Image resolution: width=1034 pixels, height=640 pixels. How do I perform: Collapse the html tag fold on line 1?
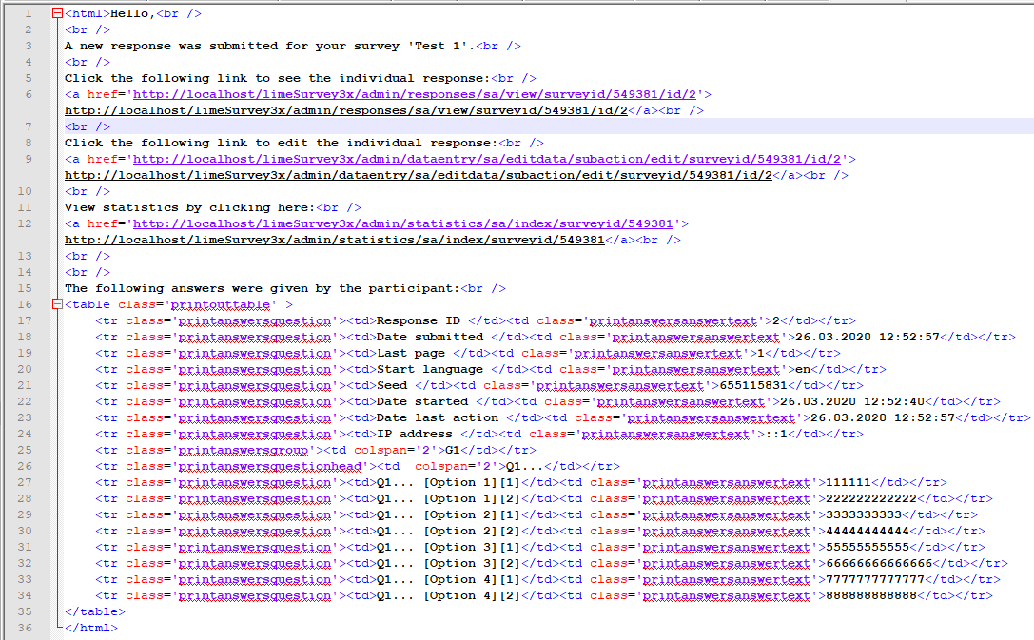tap(57, 13)
